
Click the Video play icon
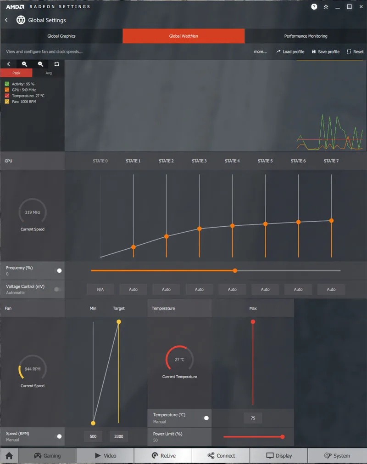coord(98,456)
